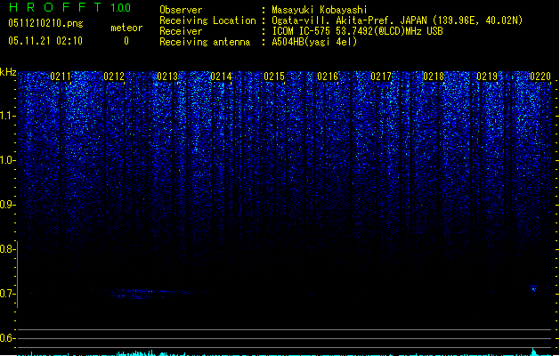560x356 pixels.
Task: Click the 0216 time marker
Action: pyautogui.click(x=328, y=77)
